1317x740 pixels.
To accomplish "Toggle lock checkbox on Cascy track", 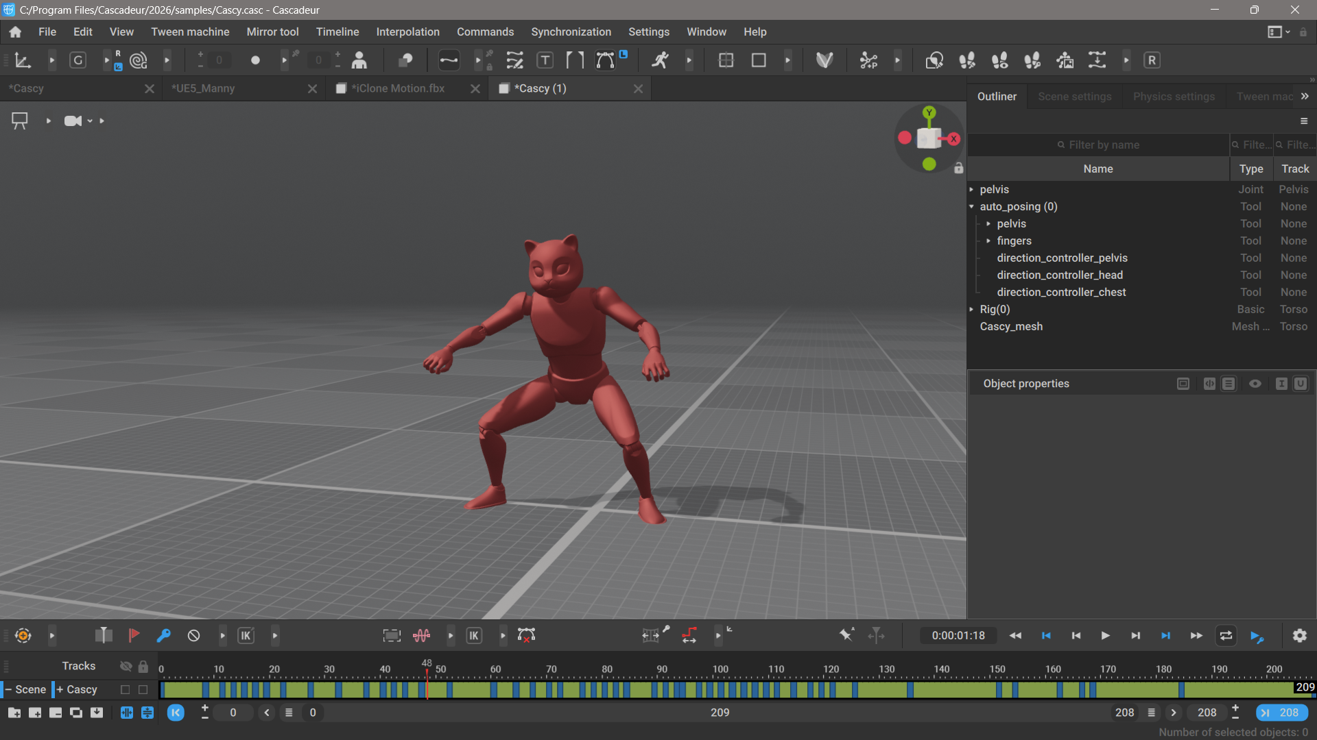I will 143,689.
